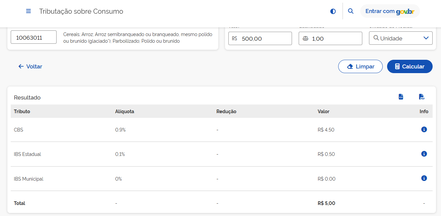Edit the NCM code field 10063011

click(x=33, y=37)
